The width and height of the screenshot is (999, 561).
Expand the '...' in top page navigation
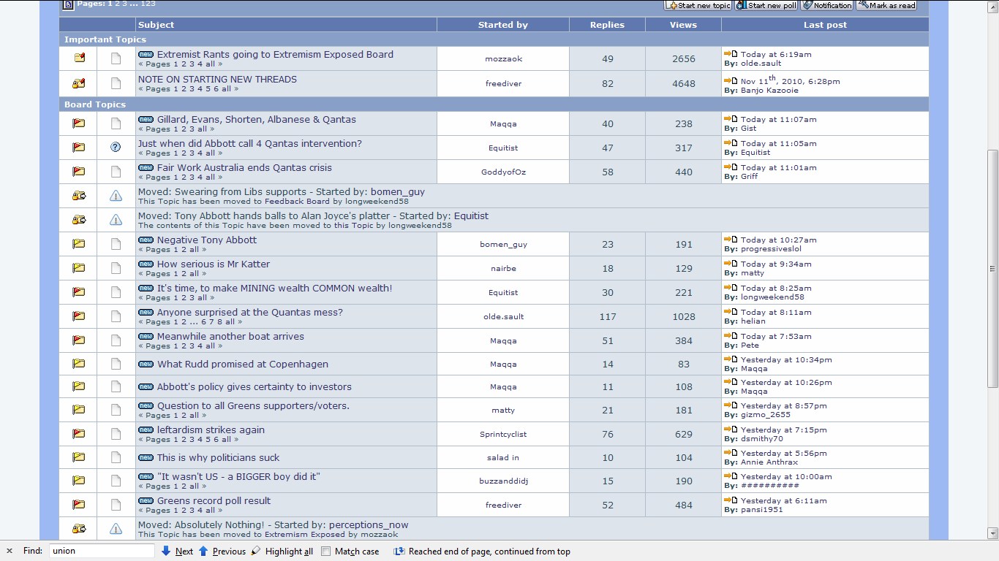tap(134, 4)
